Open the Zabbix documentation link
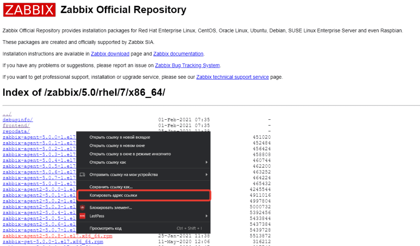 (178, 54)
